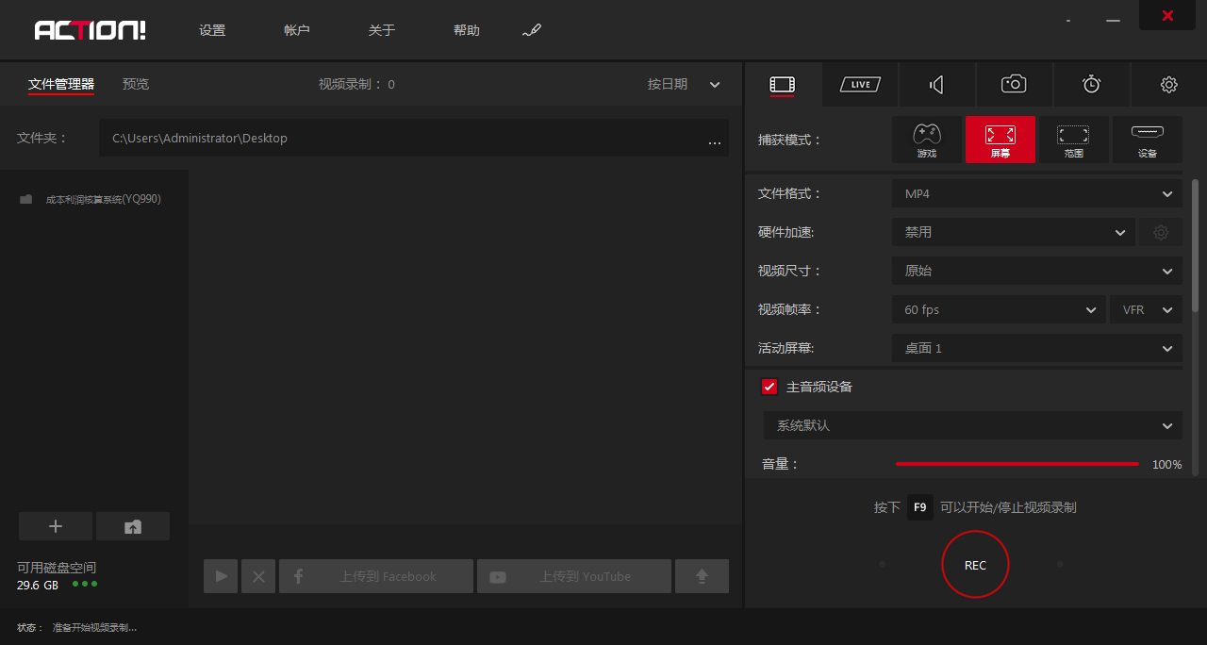Screen dimensions: 1207x645
Task: Select area capture mode
Action: pyautogui.click(x=1073, y=140)
